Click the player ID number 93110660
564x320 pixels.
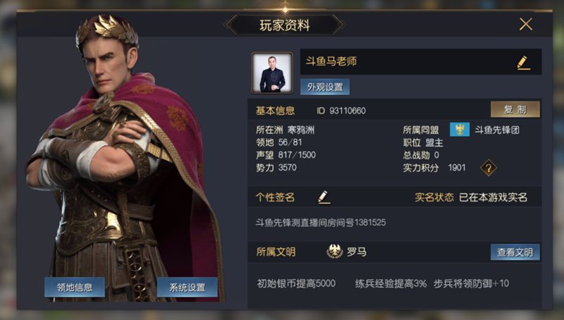tap(348, 111)
